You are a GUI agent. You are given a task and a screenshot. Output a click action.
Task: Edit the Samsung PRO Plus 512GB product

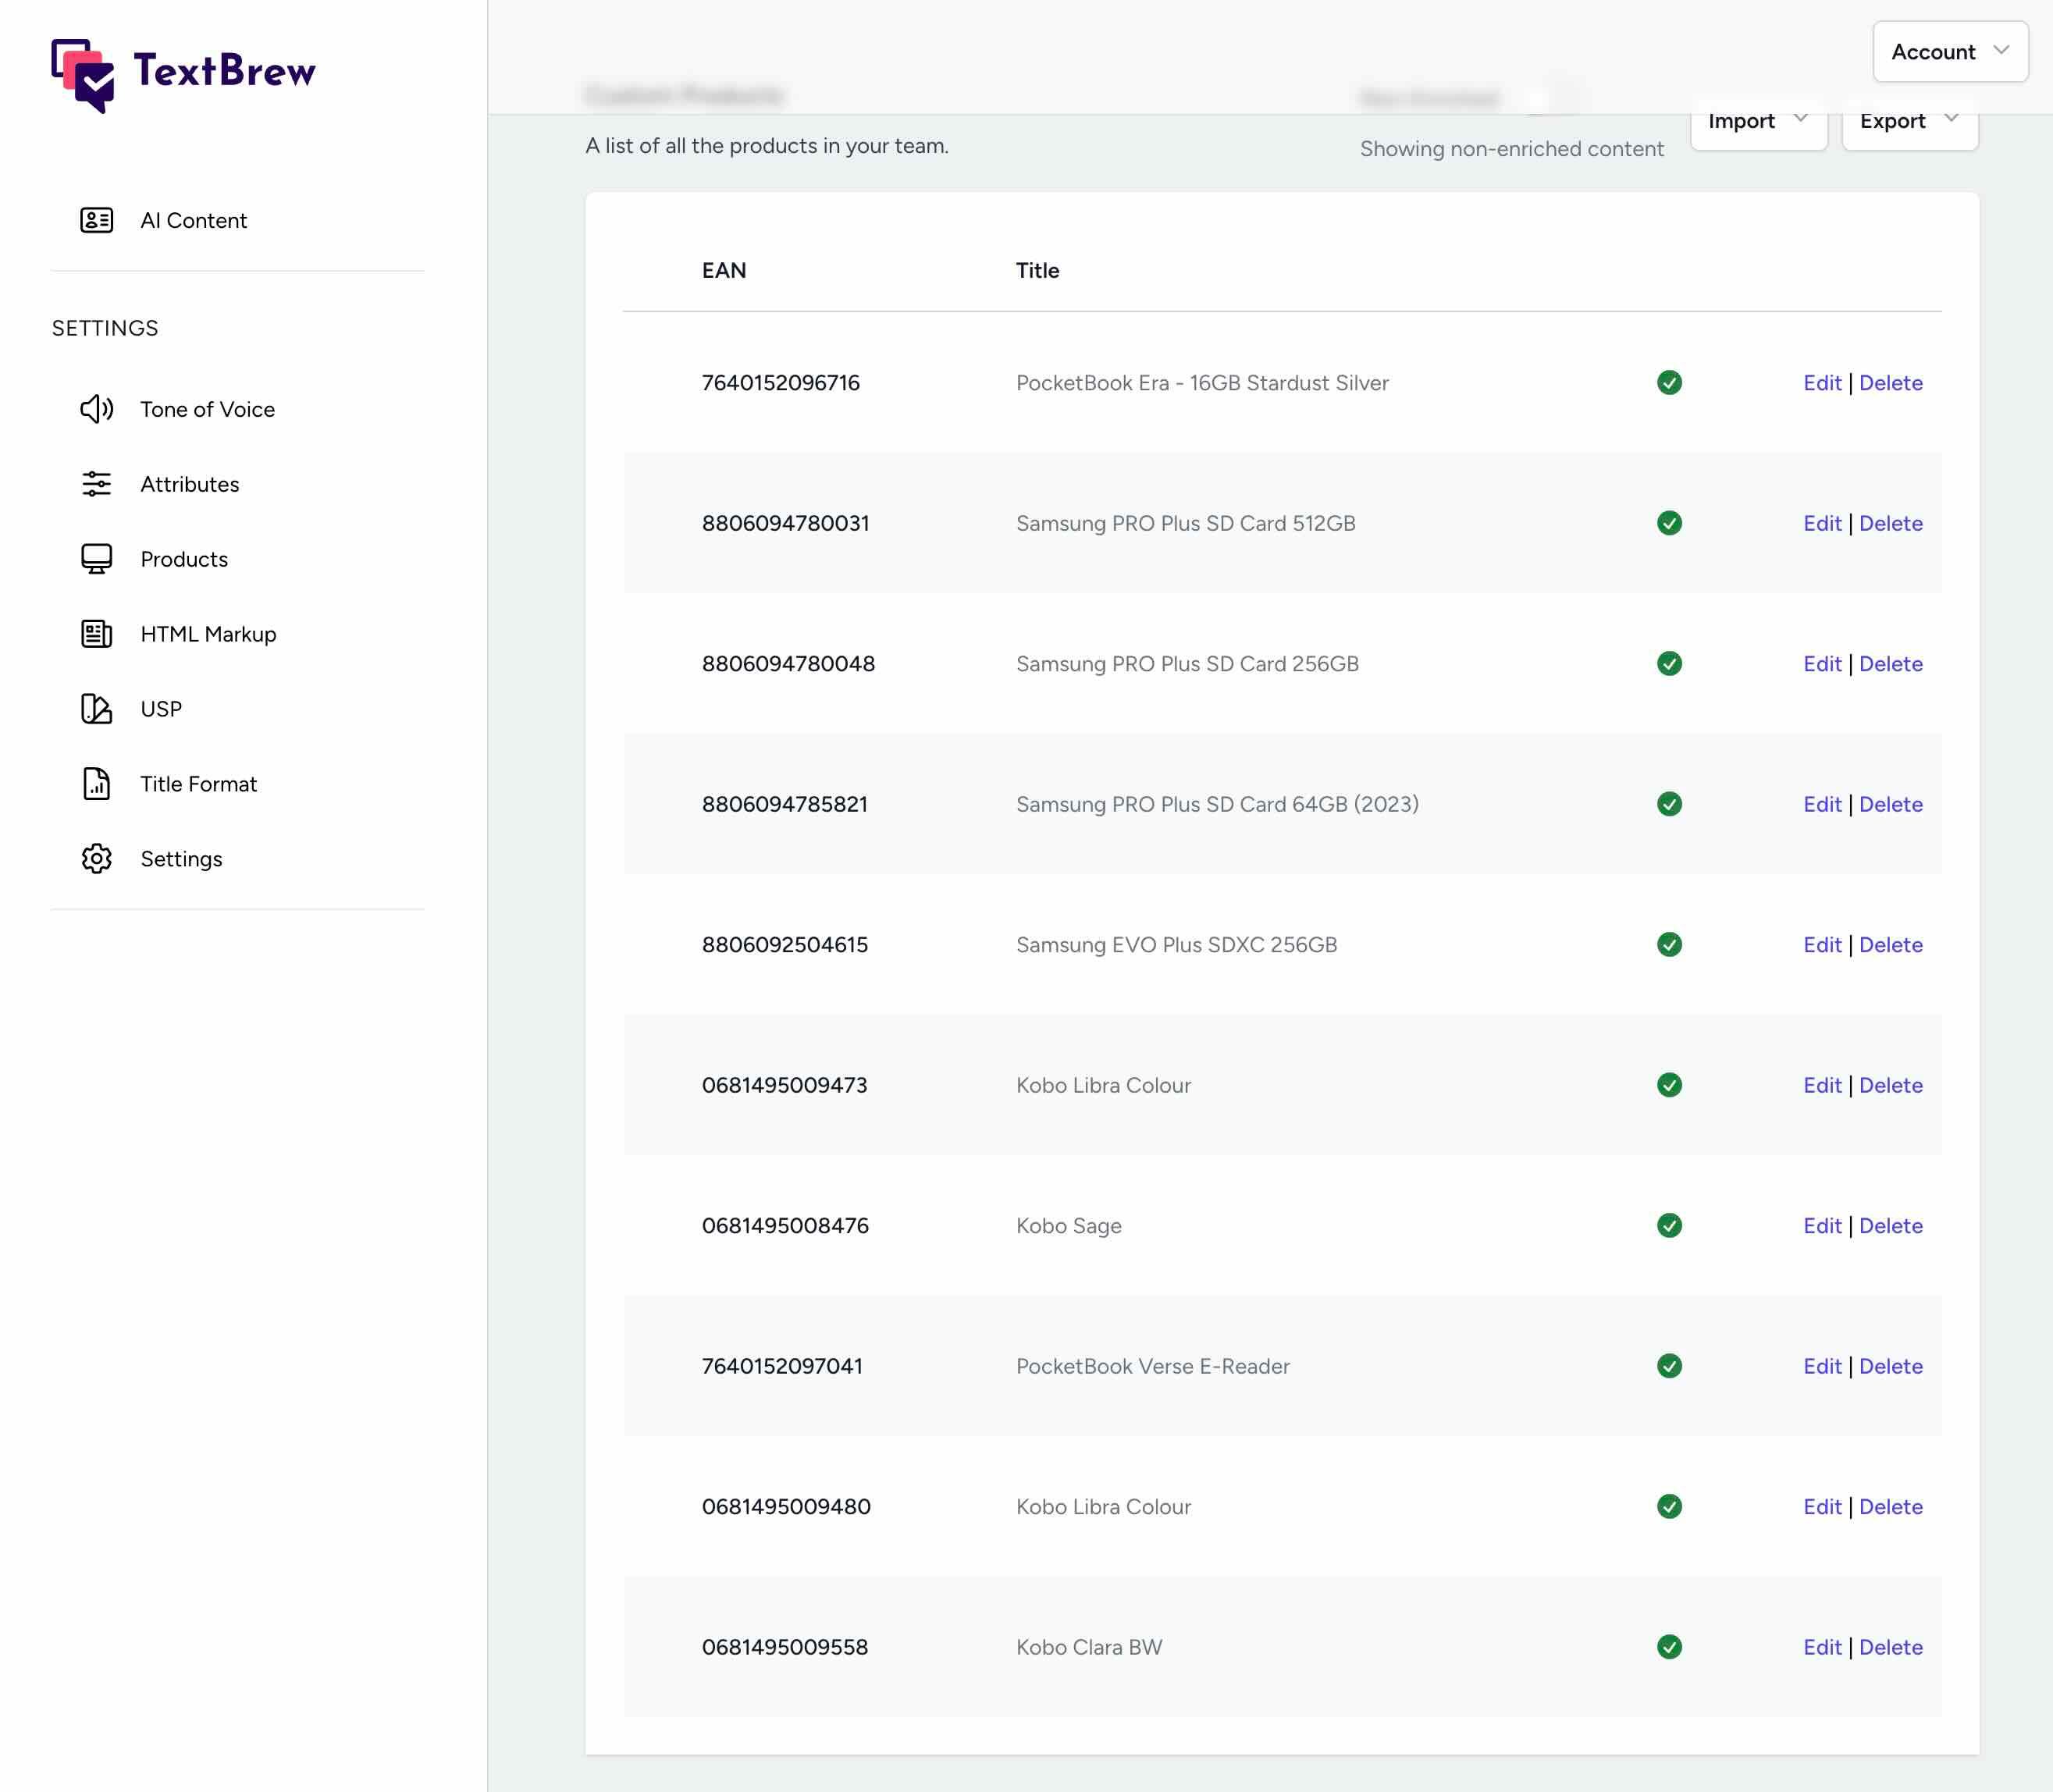click(x=1821, y=523)
